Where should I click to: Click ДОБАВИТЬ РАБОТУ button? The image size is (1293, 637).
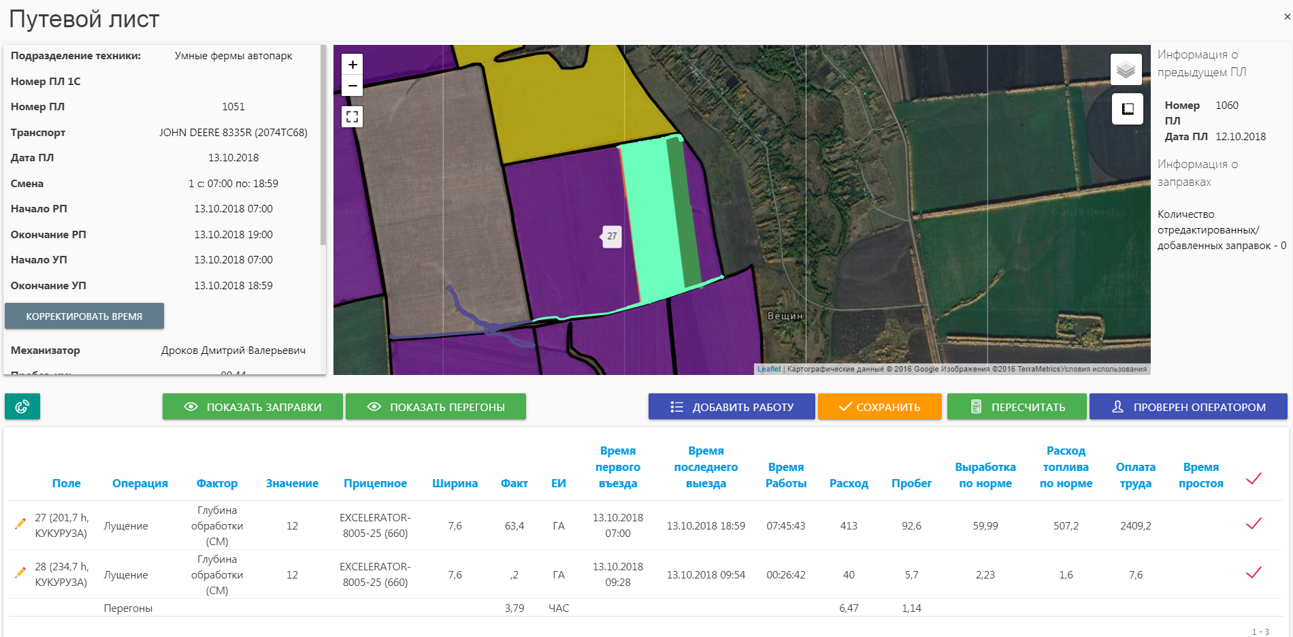pyautogui.click(x=732, y=406)
